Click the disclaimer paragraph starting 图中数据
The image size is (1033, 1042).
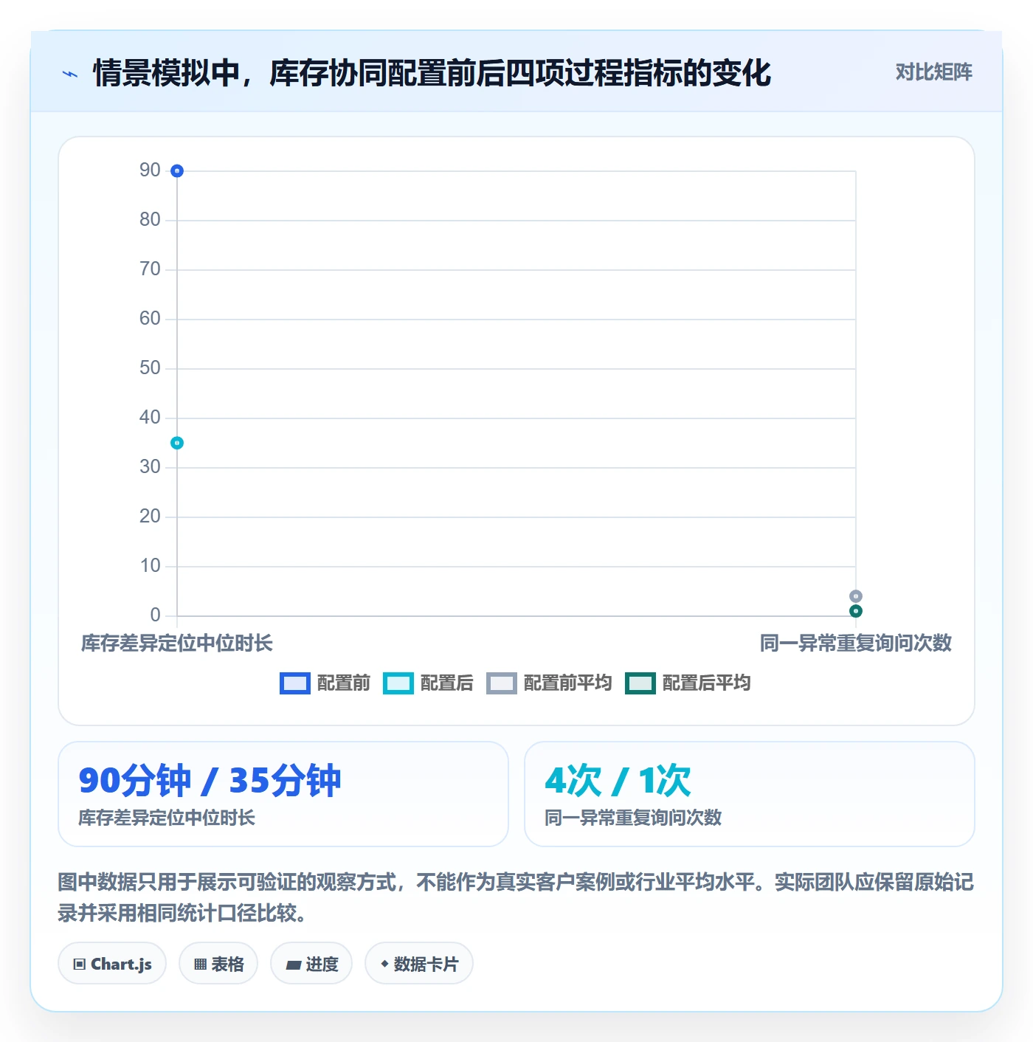pos(516,897)
